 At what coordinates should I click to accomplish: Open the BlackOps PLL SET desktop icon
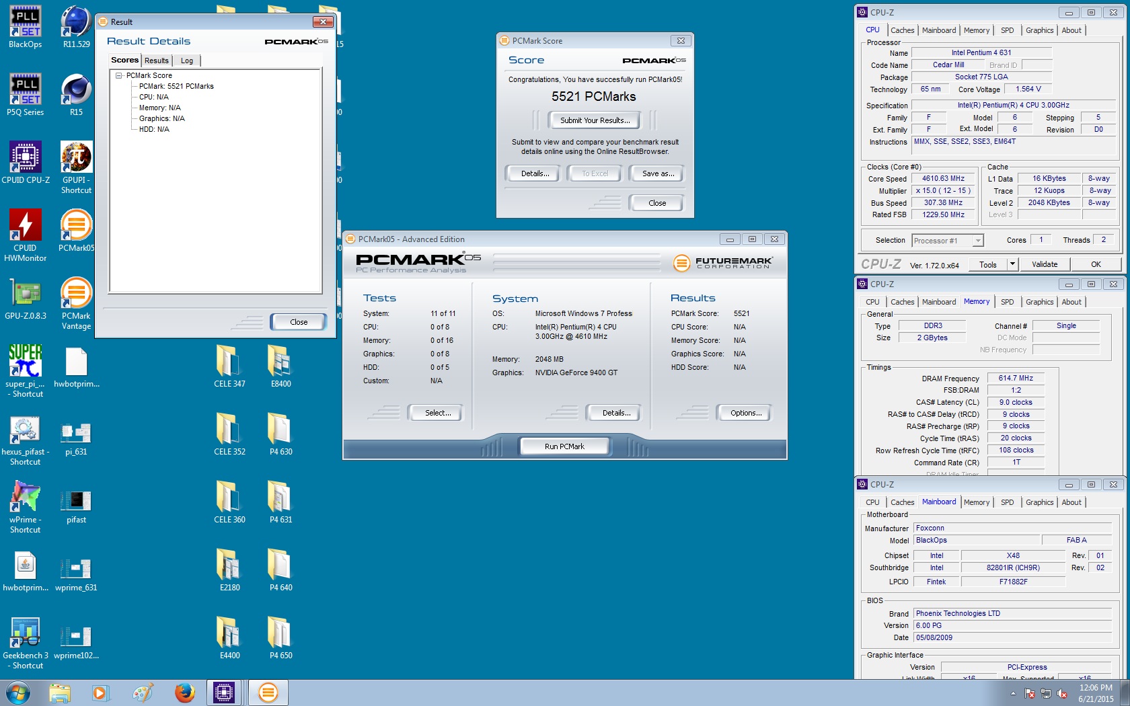[x=25, y=27]
